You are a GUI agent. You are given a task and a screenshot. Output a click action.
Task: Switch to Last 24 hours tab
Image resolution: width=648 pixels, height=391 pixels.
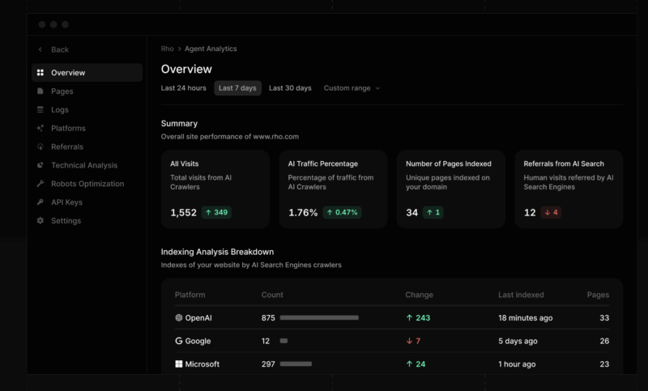(x=183, y=88)
